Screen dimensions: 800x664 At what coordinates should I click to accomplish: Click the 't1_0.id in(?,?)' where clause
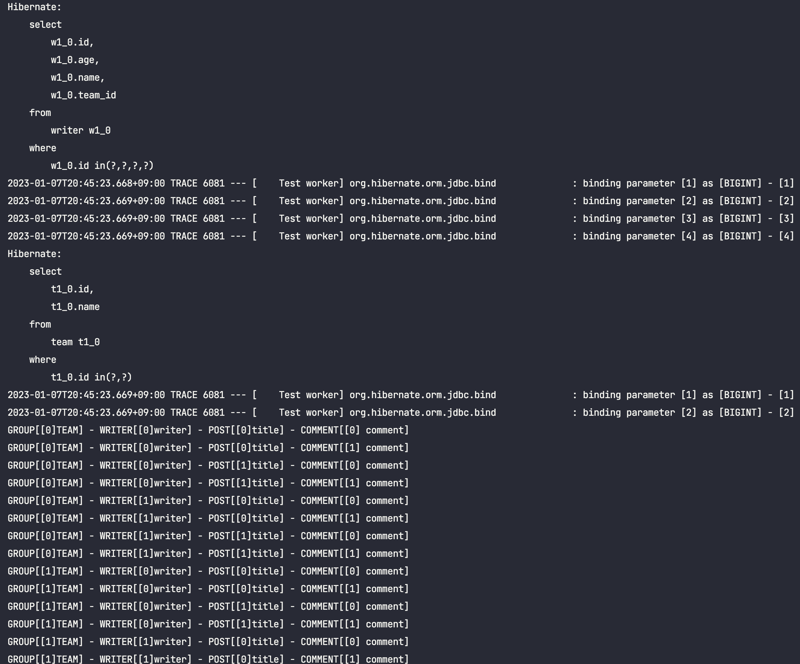click(x=91, y=377)
